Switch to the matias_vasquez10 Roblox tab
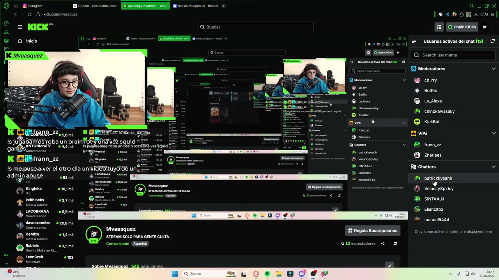Viewport: 499px width, 280px height. coord(195,6)
